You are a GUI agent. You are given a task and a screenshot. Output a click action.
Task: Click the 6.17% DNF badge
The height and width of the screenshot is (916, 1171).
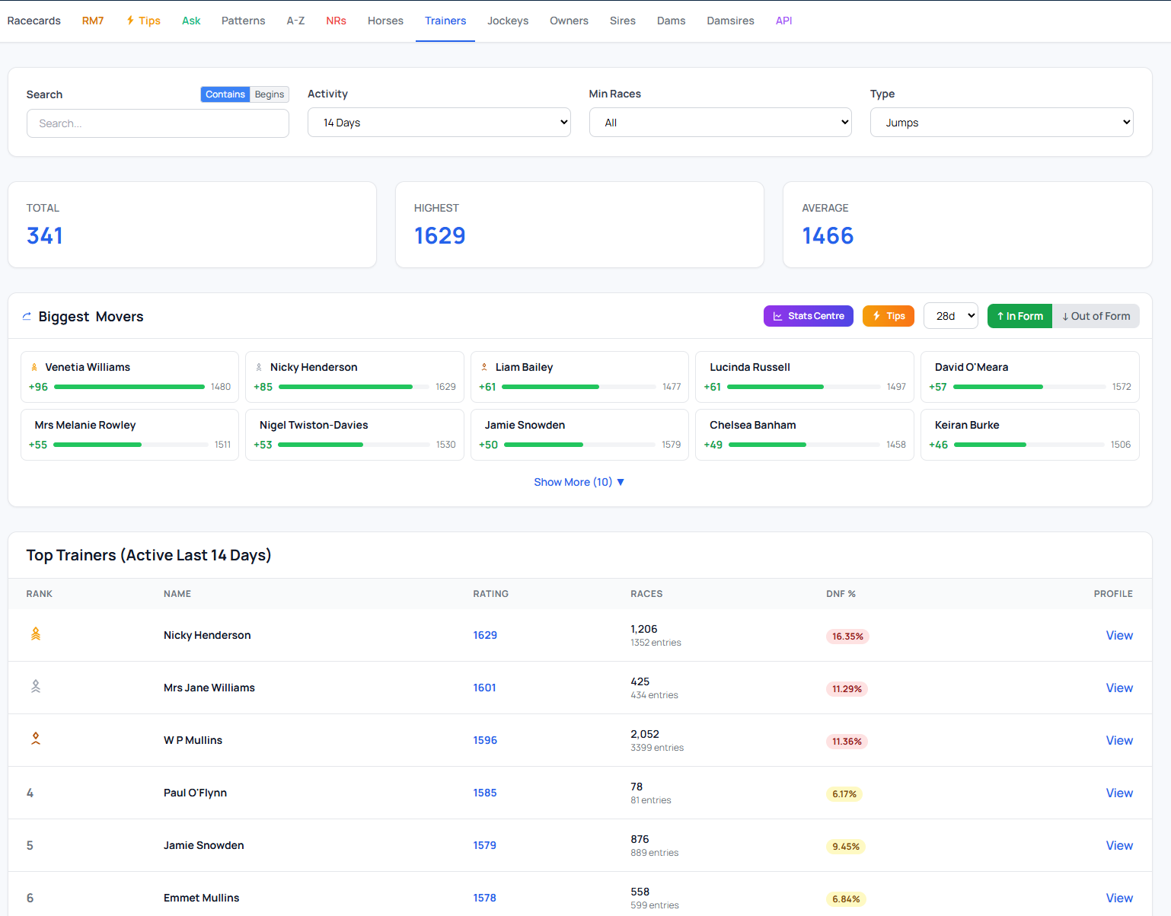[x=844, y=794]
